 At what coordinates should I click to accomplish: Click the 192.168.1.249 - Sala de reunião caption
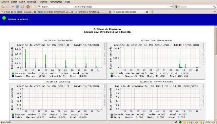[156, 41]
